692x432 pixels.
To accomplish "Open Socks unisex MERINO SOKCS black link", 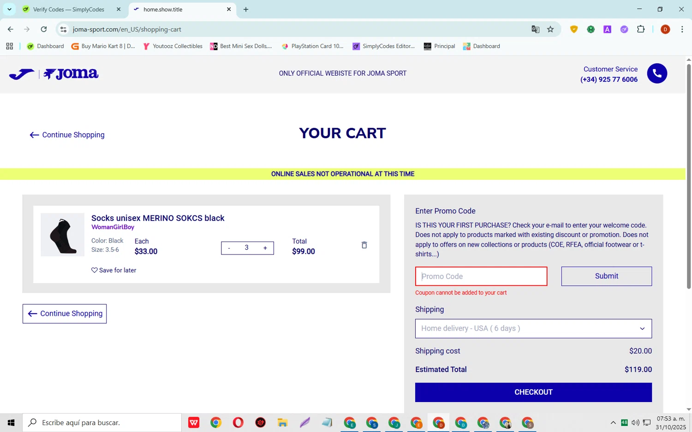I will (158, 218).
